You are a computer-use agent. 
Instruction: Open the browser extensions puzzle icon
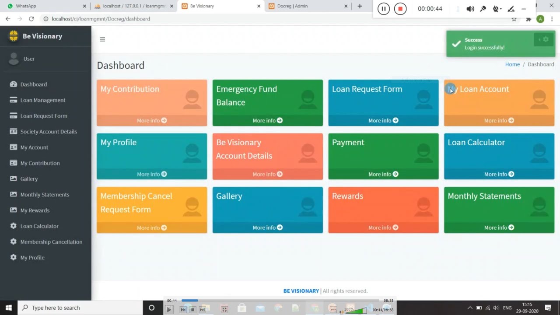[528, 19]
